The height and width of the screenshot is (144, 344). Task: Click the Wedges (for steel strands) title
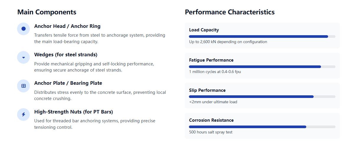tap(66, 55)
